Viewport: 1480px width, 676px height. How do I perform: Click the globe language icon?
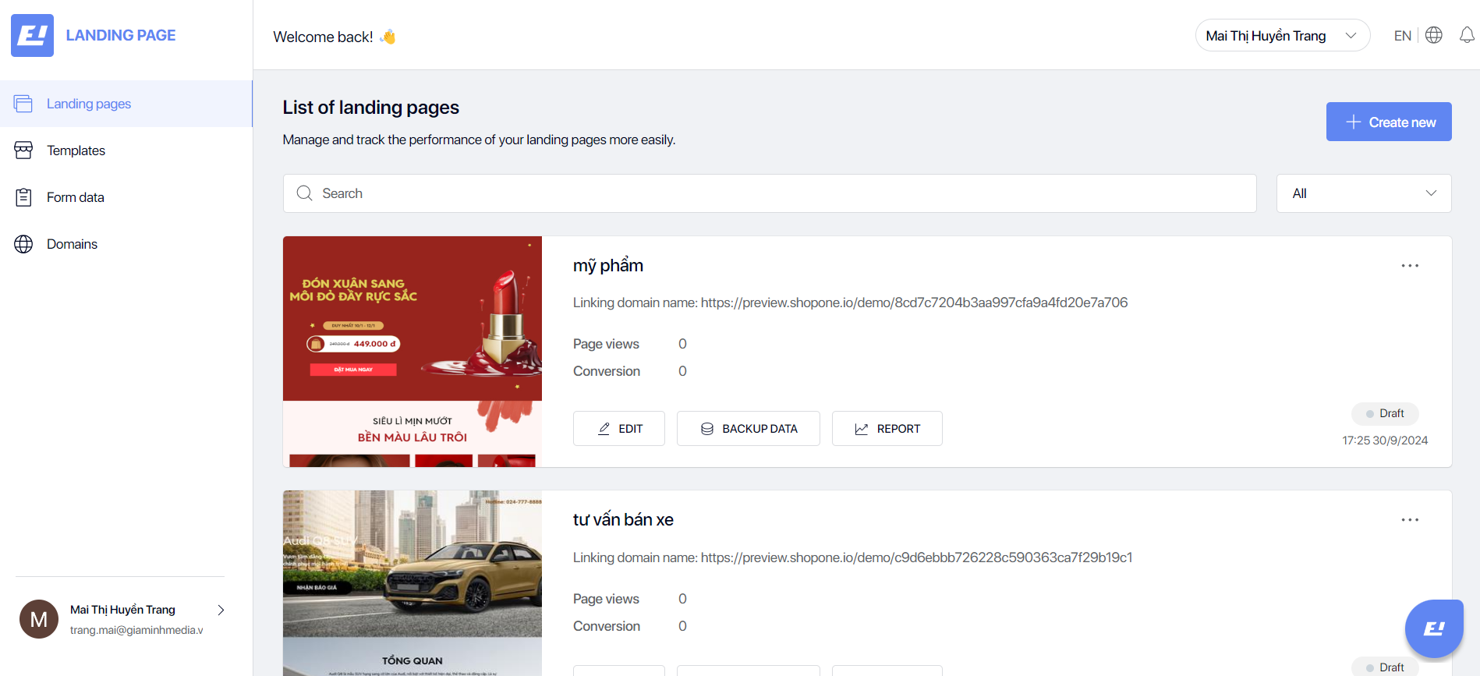click(1433, 35)
